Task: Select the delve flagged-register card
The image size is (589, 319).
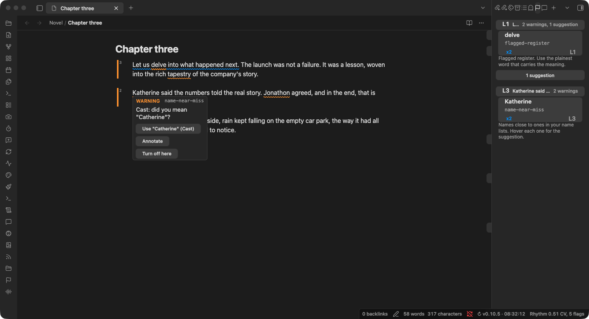Action: [x=540, y=43]
